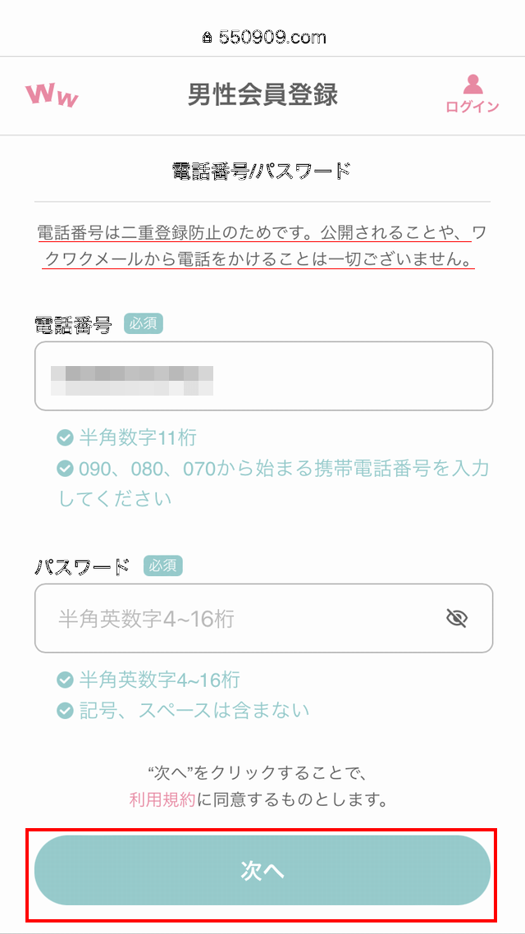Click the 必須 badge next to パスワード
Image resolution: width=525 pixels, height=934 pixels.
162,565
